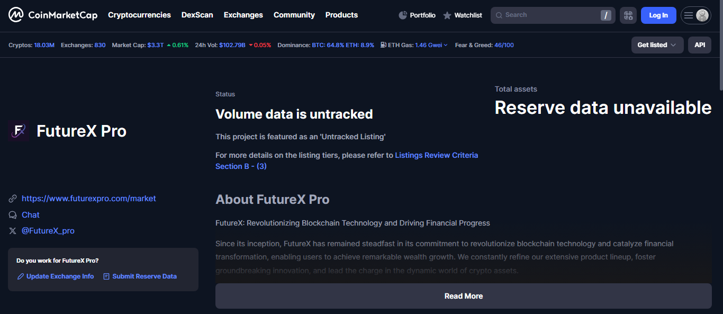Open the Chat link
The height and width of the screenshot is (314, 723).
[31, 215]
